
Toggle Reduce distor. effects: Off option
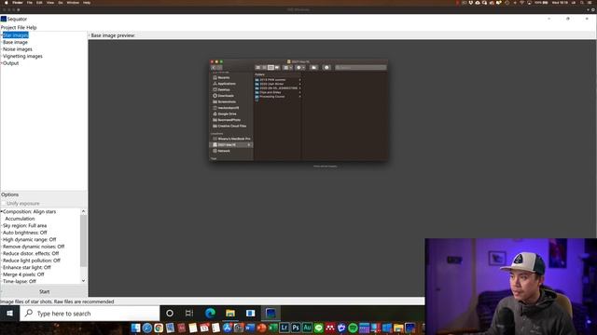click(x=31, y=253)
